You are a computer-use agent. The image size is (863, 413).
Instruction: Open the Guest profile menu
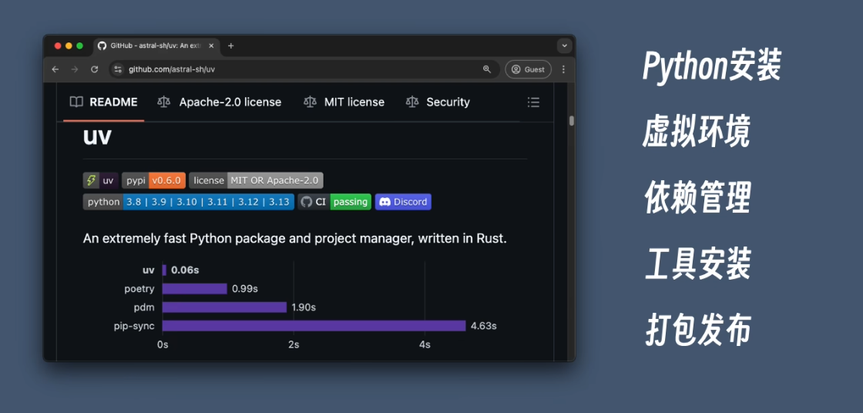528,69
